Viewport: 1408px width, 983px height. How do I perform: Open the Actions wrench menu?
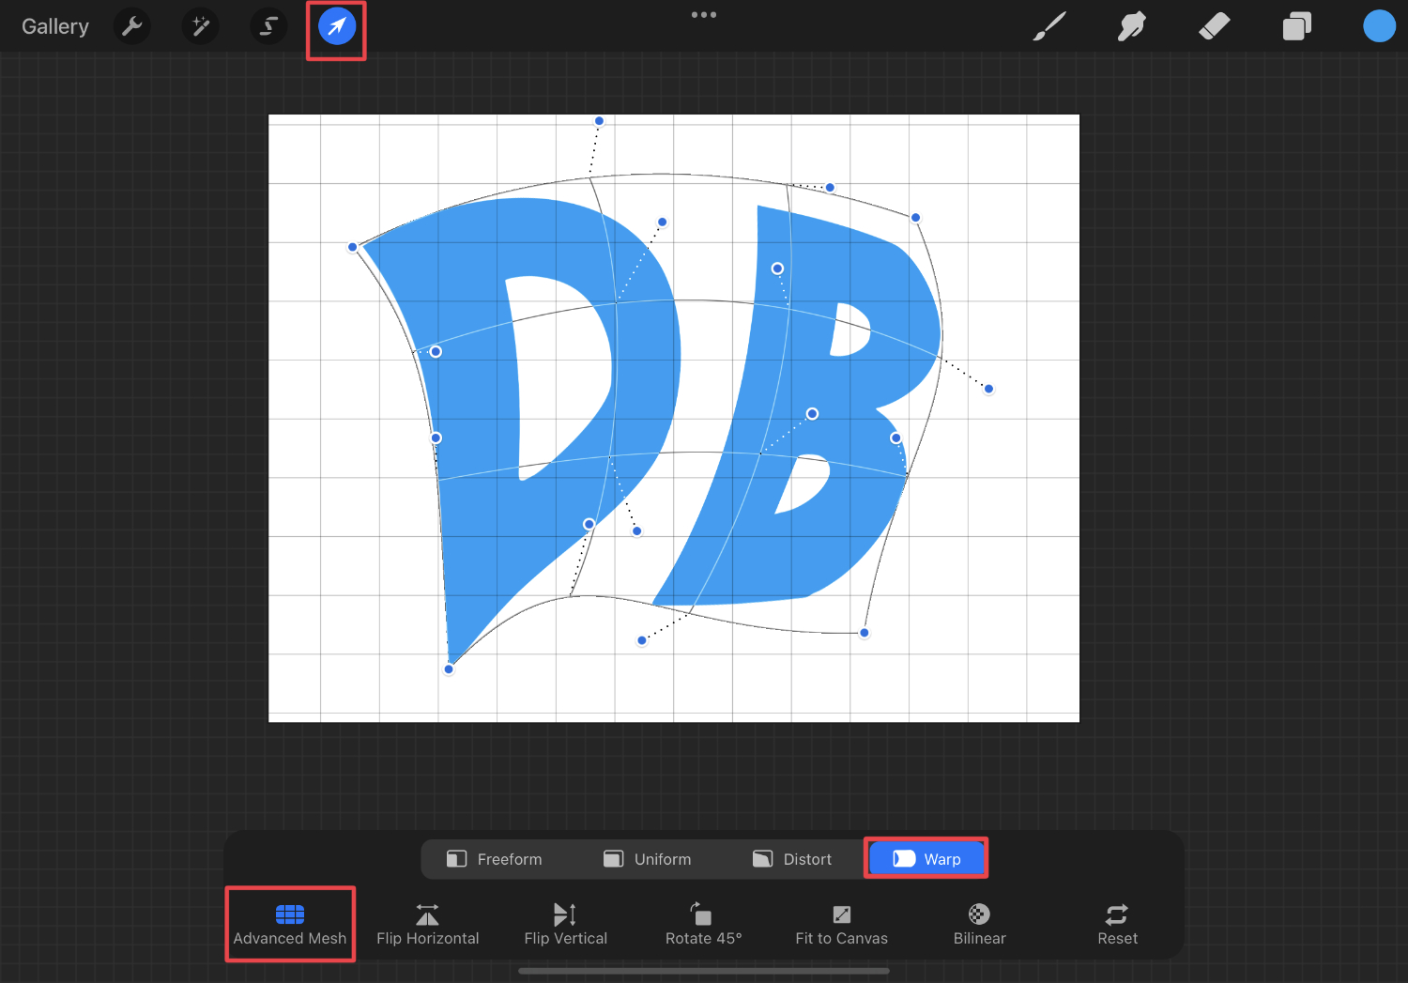click(131, 25)
